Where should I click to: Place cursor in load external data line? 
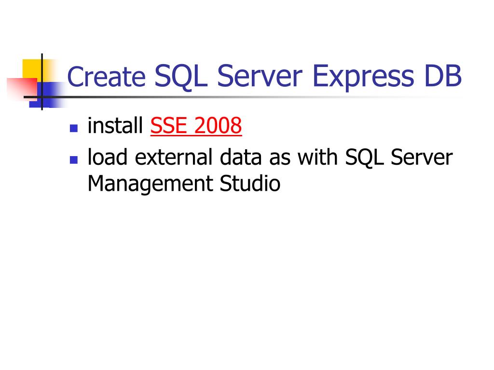270,157
